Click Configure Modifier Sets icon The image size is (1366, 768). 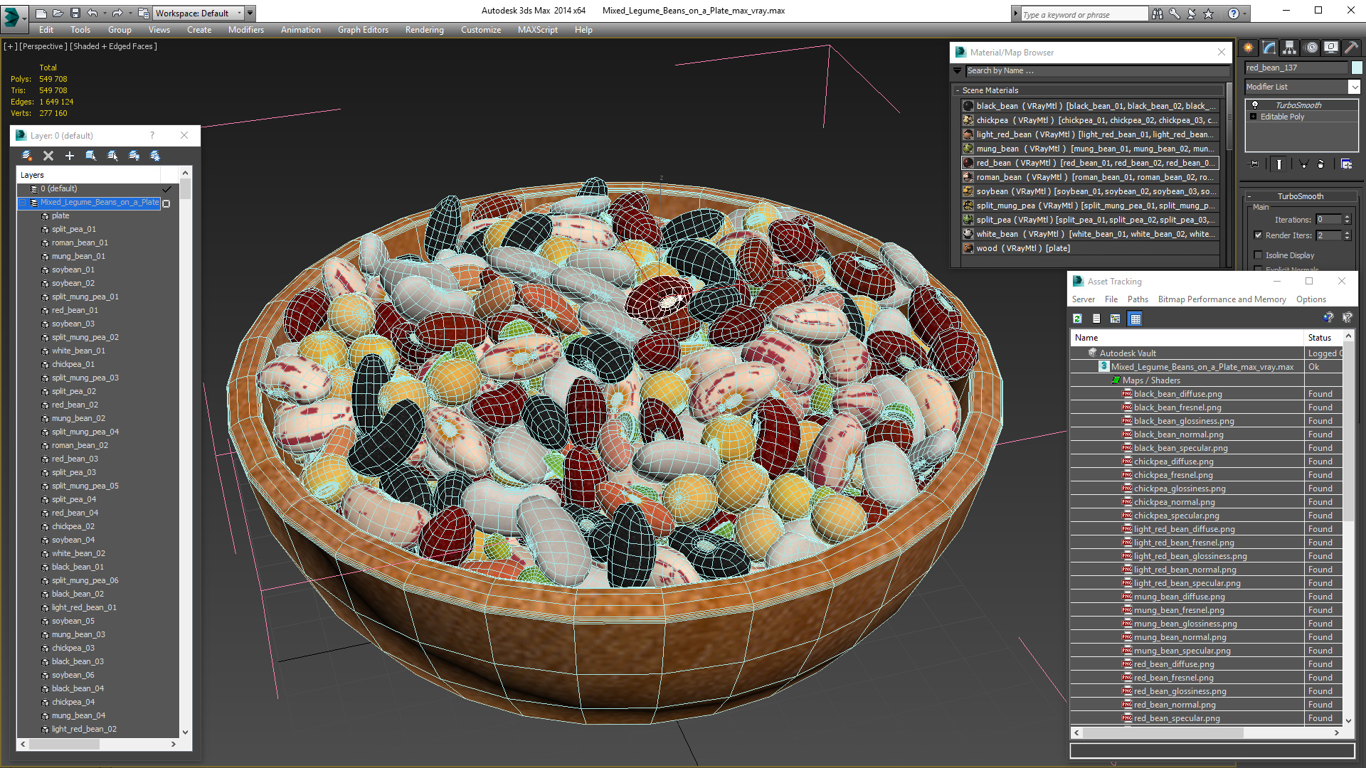[1346, 164]
